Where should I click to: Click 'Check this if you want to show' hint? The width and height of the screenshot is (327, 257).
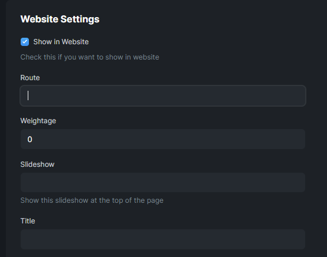click(90, 57)
